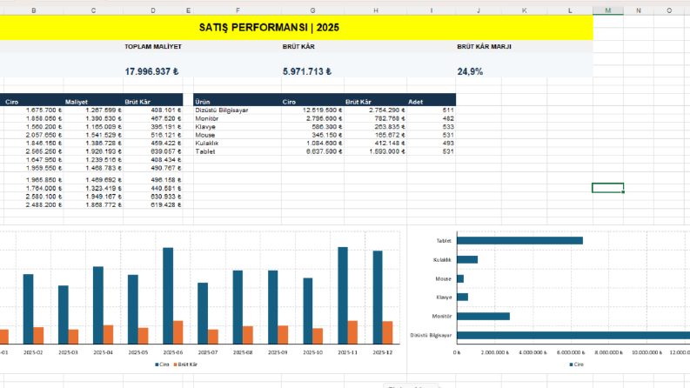Select the 'Klavye' product cell

pyautogui.click(x=238, y=127)
